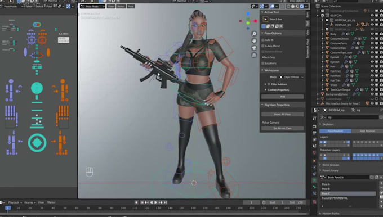Open the Object Mode workspace dropdown

(292, 77)
